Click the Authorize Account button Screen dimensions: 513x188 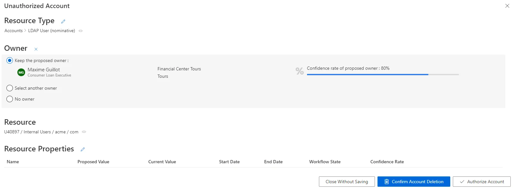(x=482, y=182)
